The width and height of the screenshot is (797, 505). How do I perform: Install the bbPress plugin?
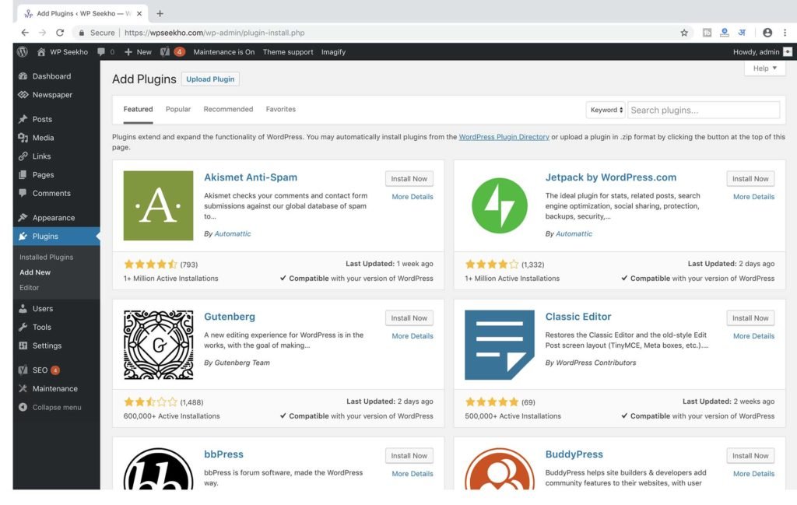(x=409, y=456)
